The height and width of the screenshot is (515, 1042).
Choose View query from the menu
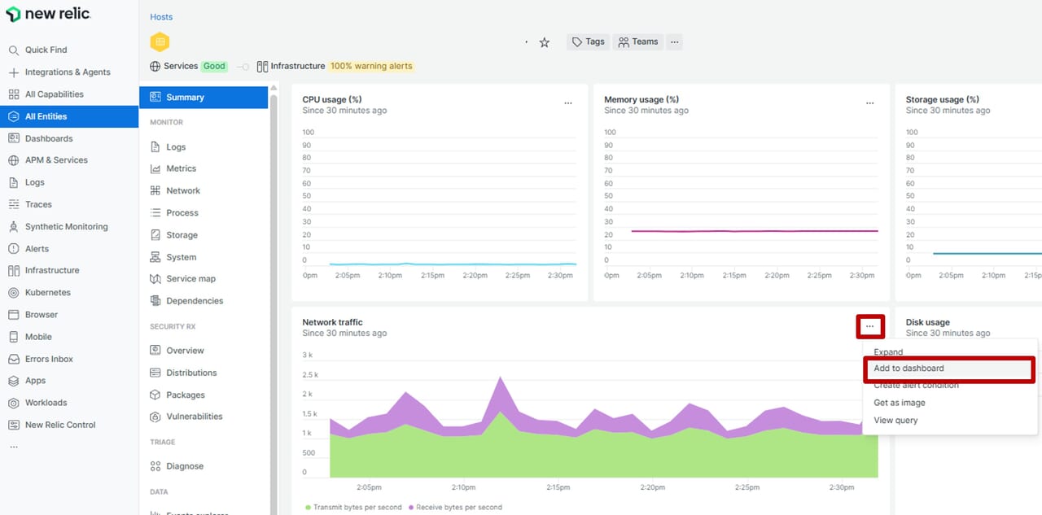895,421
